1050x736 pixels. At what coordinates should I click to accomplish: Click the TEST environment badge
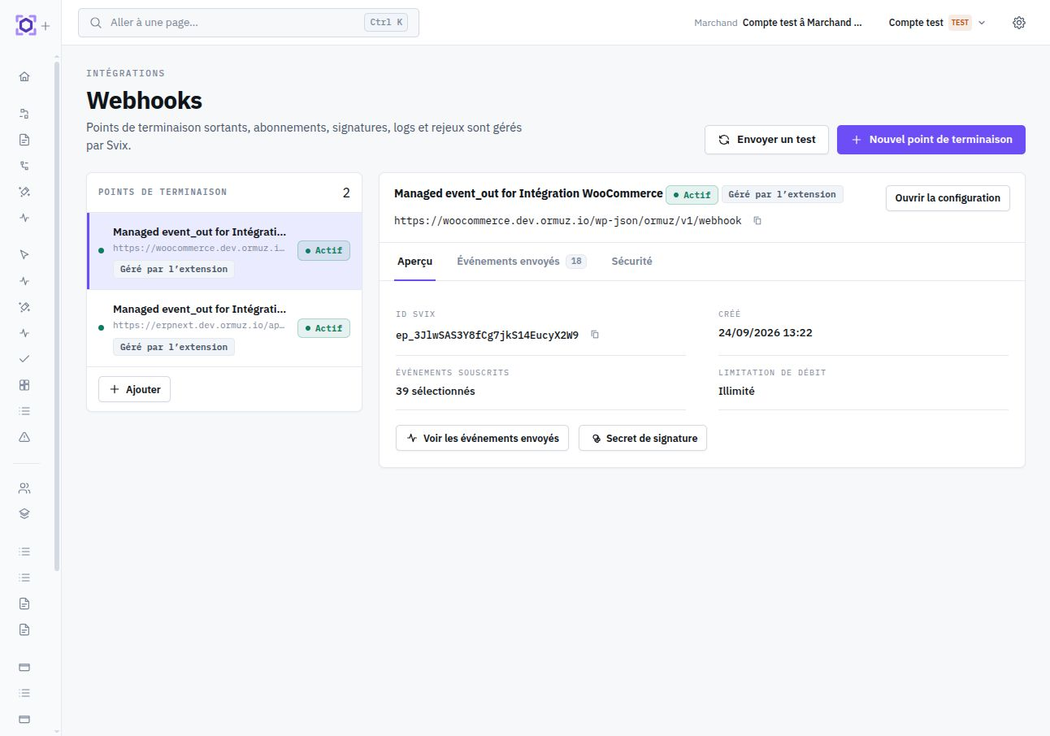pyautogui.click(x=960, y=23)
